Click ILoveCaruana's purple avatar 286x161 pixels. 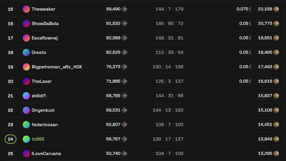tap(26, 154)
